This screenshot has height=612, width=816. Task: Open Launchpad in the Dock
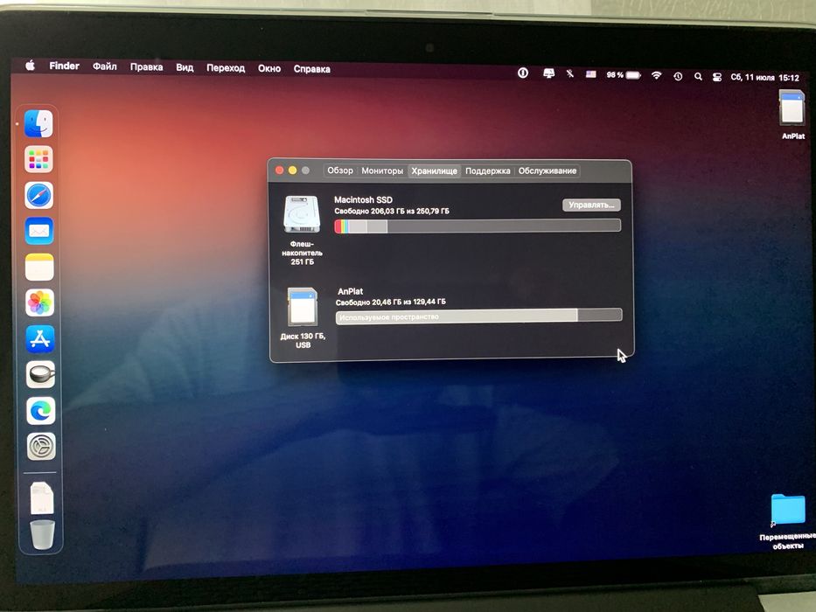click(x=38, y=159)
